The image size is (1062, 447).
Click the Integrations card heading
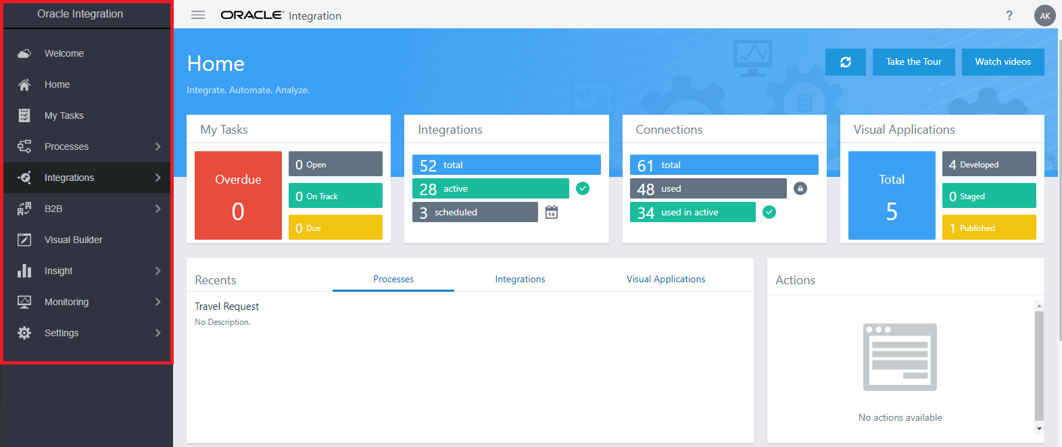(x=450, y=130)
